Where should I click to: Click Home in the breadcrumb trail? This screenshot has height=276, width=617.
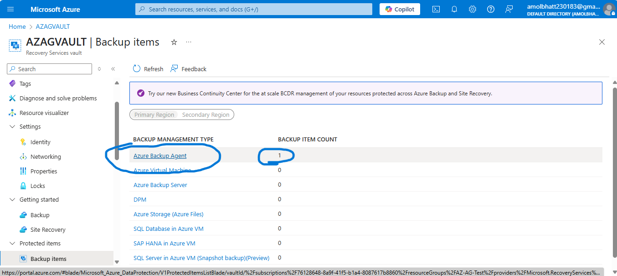tap(17, 26)
